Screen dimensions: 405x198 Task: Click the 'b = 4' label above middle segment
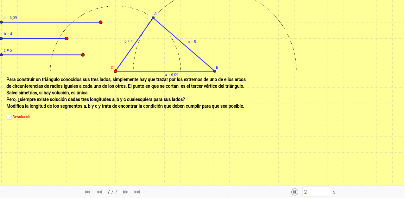click(x=8, y=34)
